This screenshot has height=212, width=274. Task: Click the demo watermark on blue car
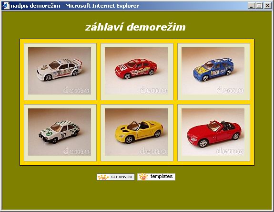(x=230, y=90)
